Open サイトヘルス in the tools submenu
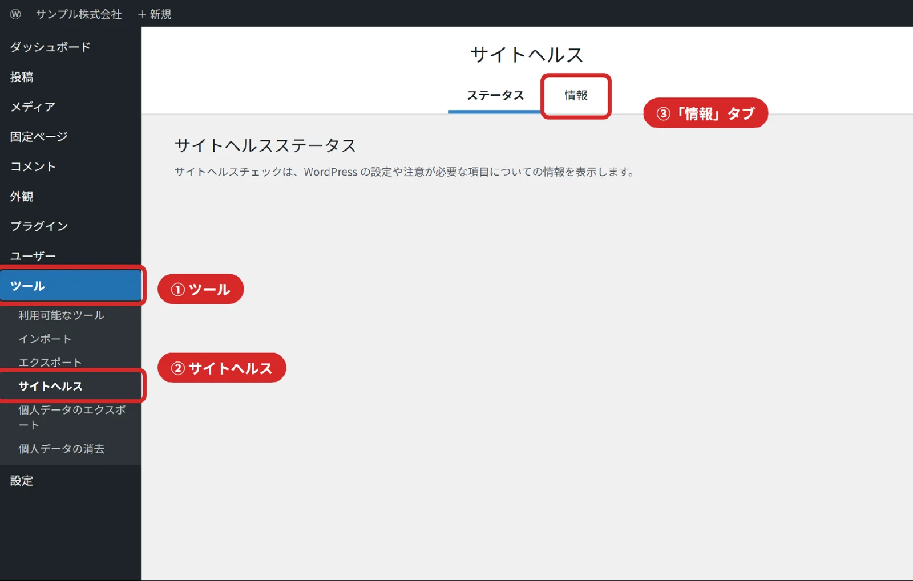Screen dimensions: 913x581 [50, 386]
